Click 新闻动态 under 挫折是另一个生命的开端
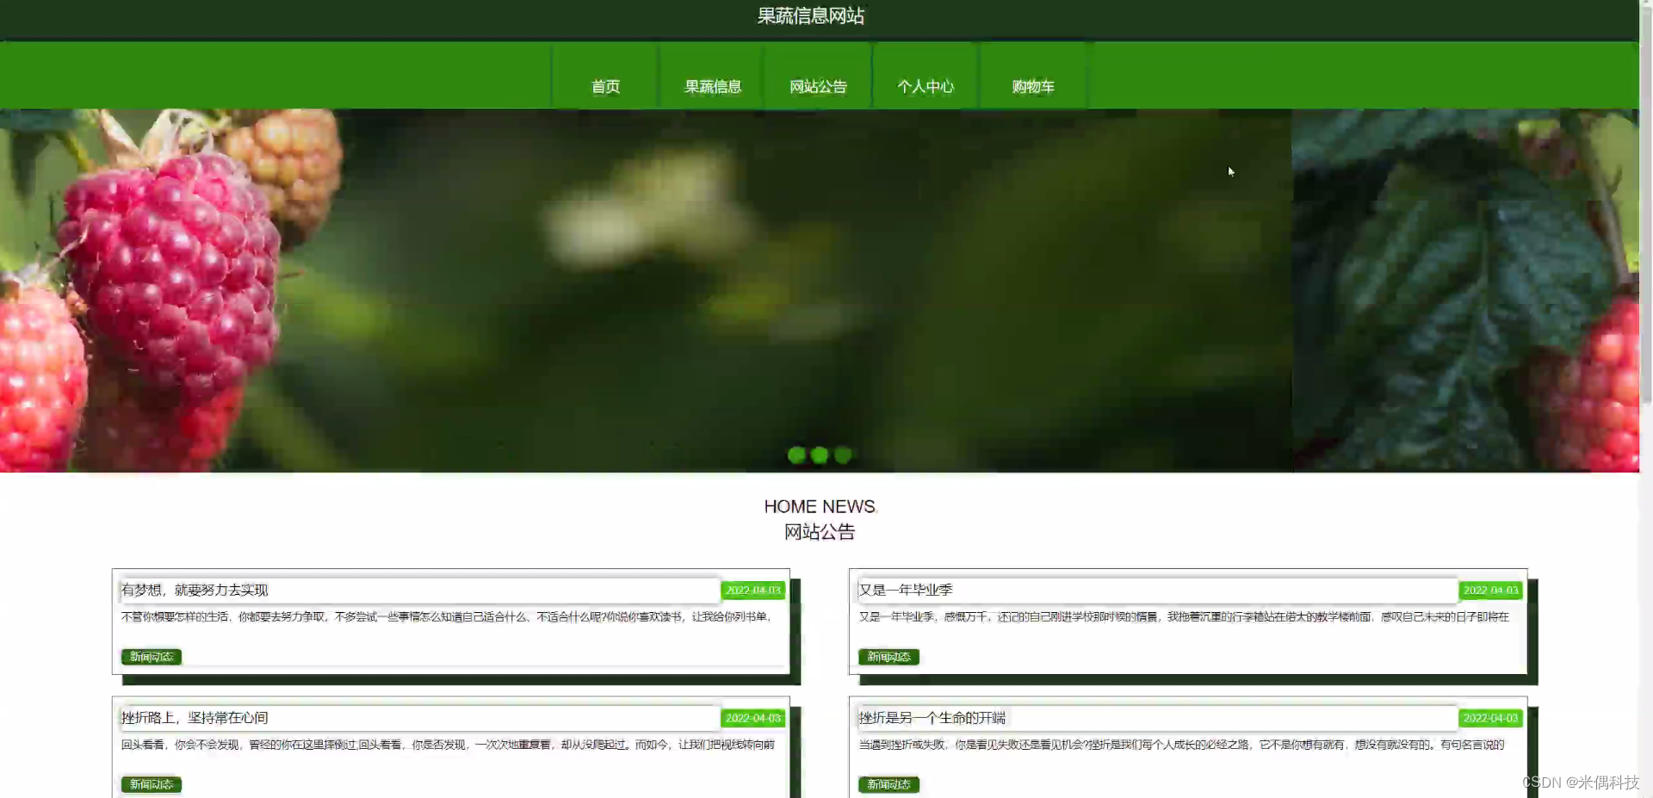The height and width of the screenshot is (798, 1653). tap(888, 784)
